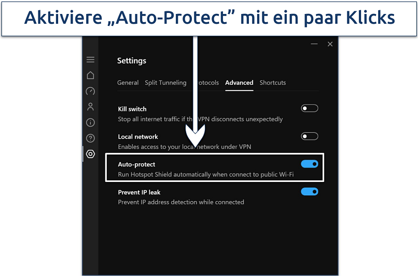Click the info circle icon

point(90,122)
